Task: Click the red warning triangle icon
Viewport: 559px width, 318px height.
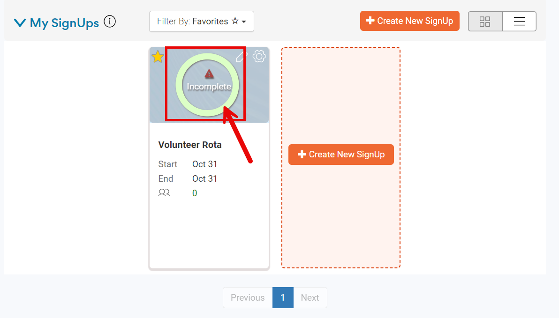Action: tap(209, 74)
